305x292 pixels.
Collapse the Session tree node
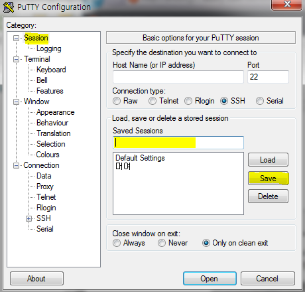point(16,38)
